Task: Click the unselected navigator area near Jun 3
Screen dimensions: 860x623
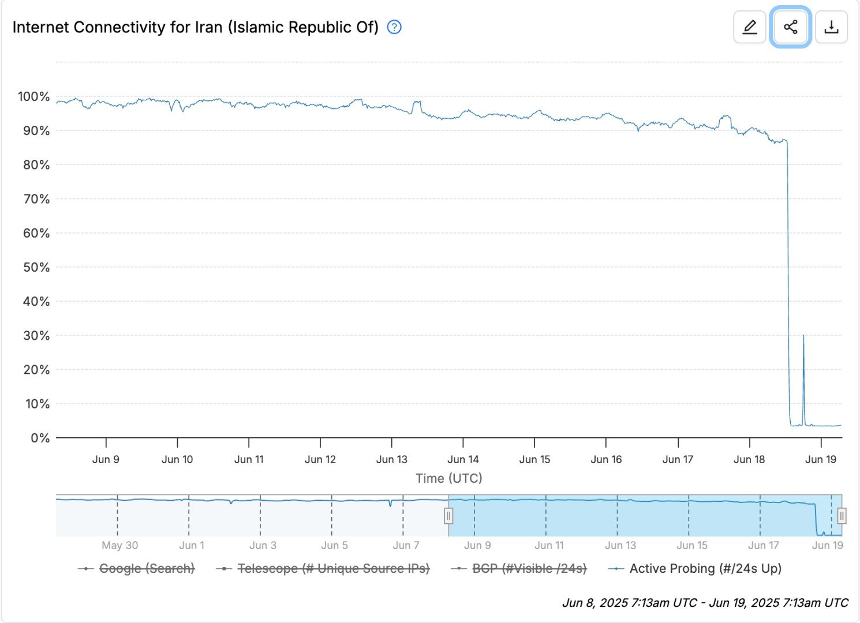Action: tap(263, 515)
